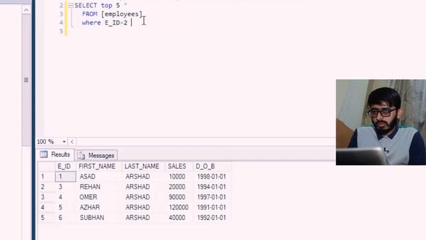Click the Messages tab page icon

pos(81,155)
